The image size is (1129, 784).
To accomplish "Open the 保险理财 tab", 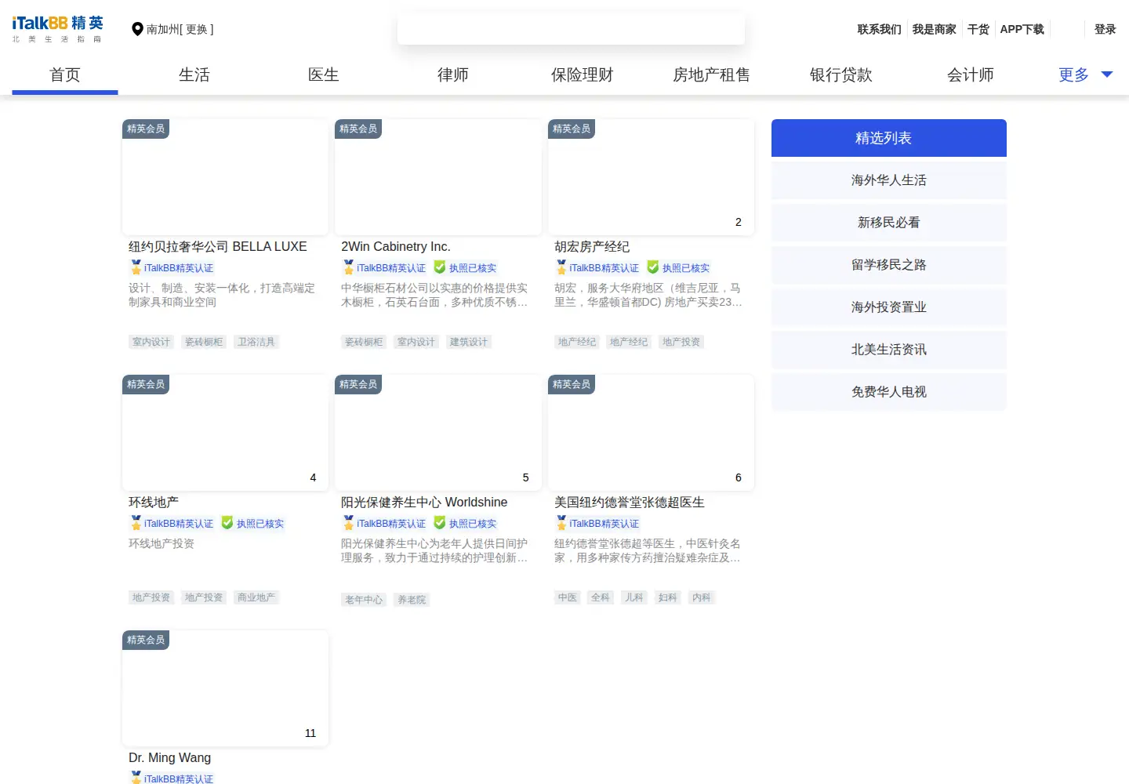I will 583,74.
